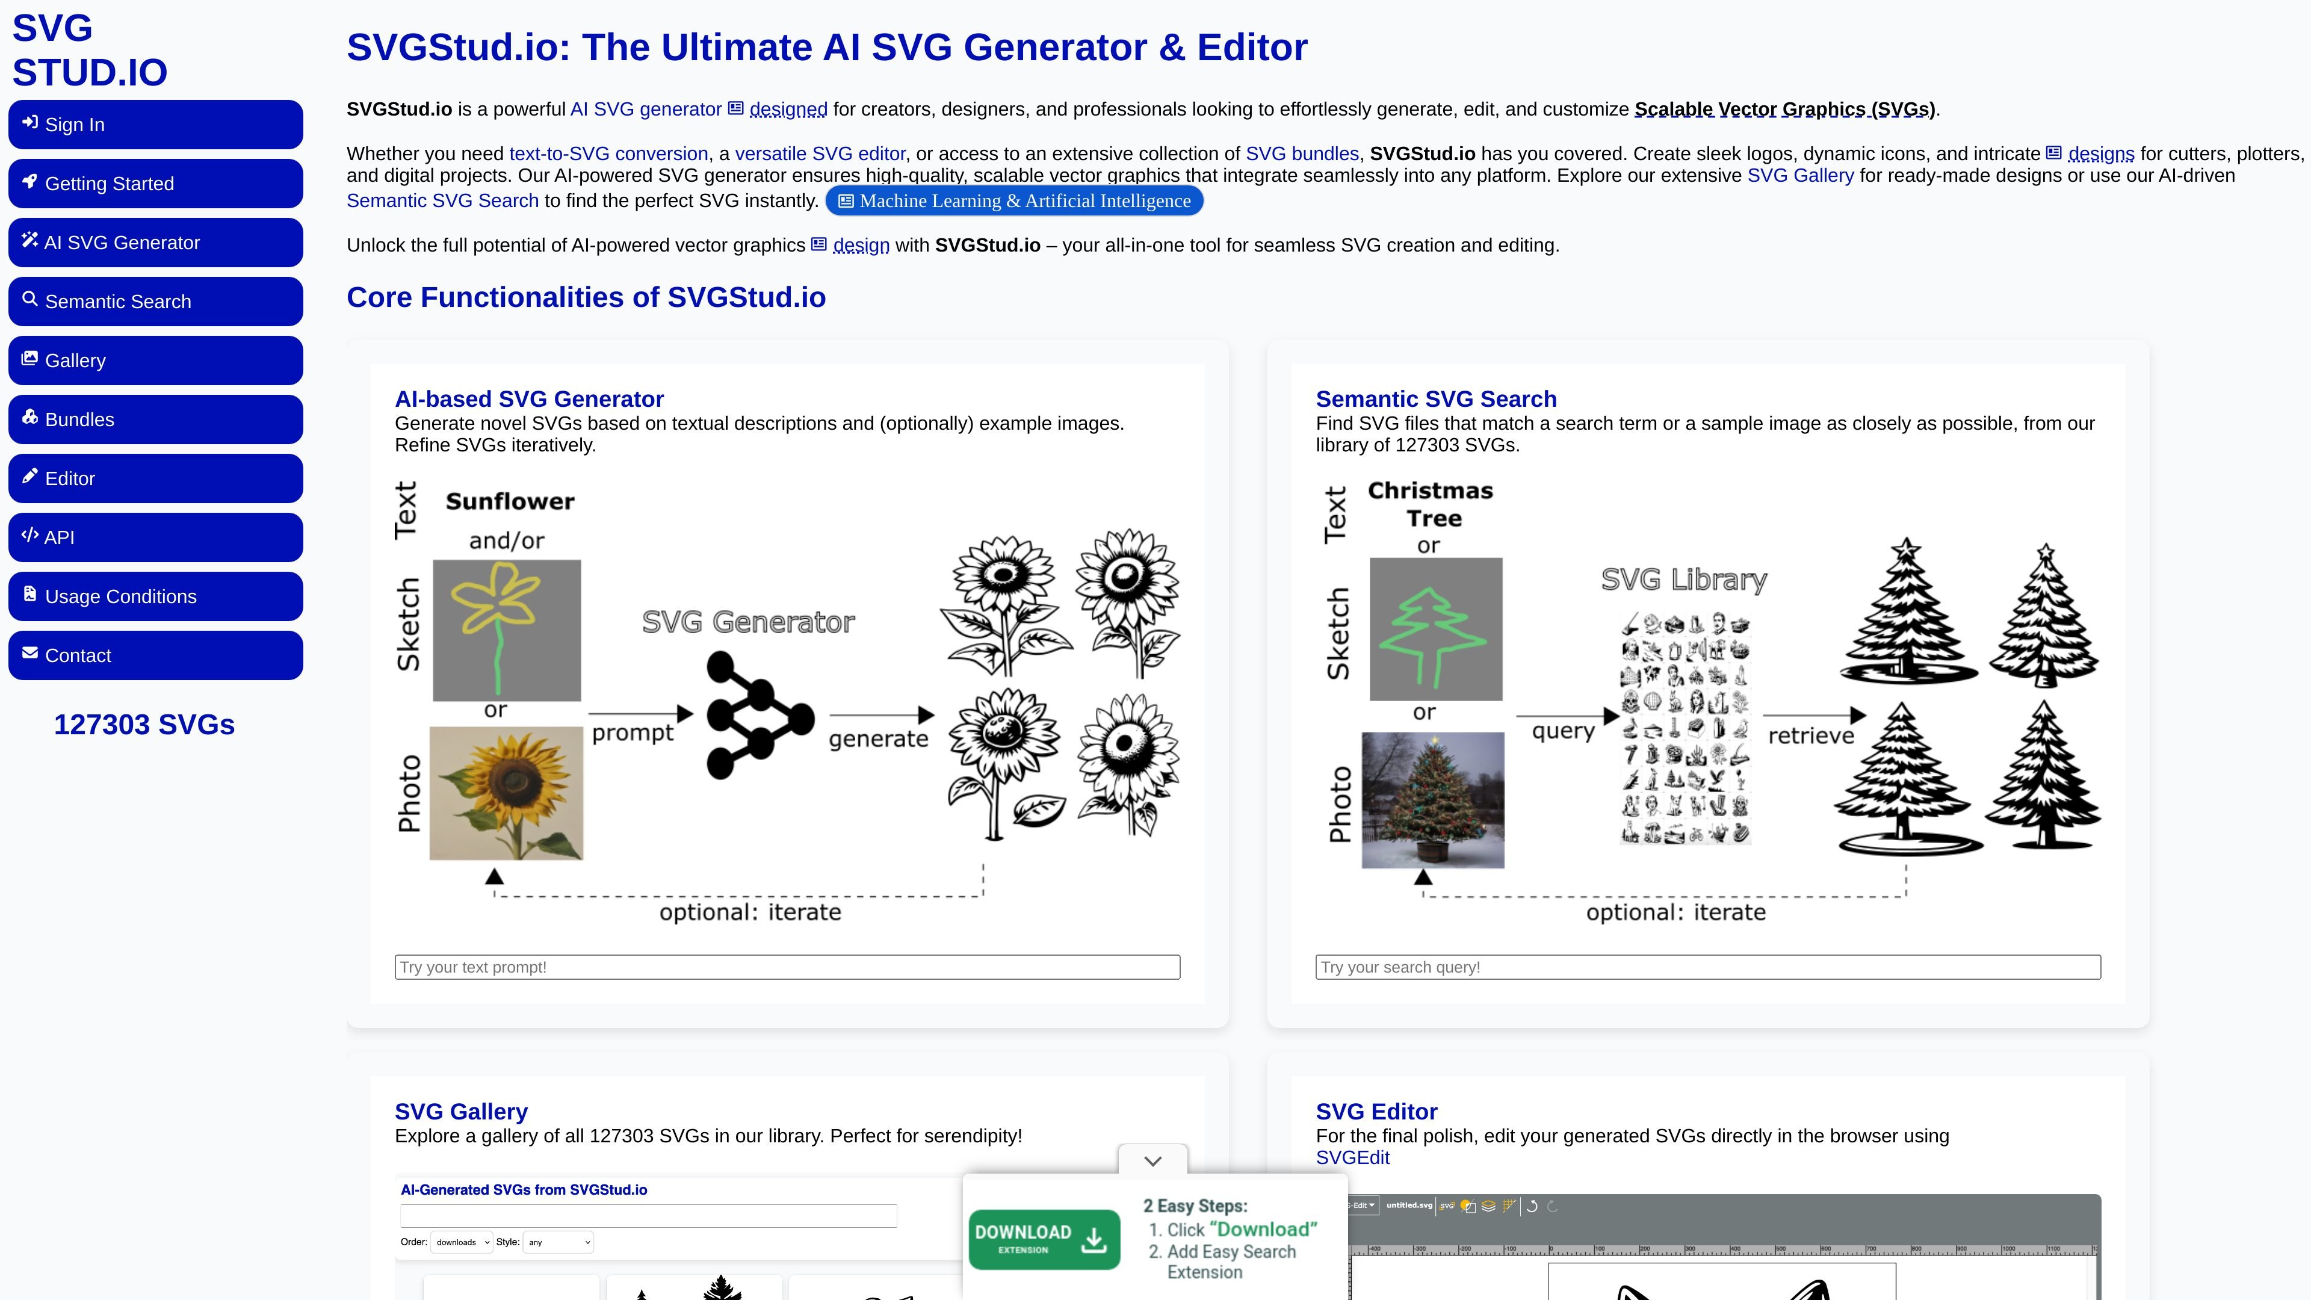Open the 'SVG Gallery' card heading
The image size is (2311, 1300).
point(461,1112)
